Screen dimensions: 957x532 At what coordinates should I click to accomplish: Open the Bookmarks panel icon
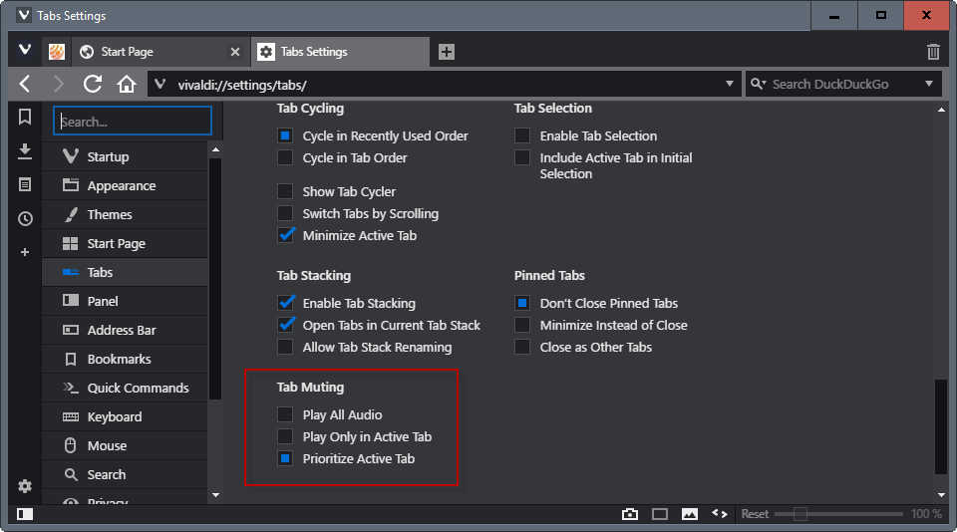click(25, 118)
